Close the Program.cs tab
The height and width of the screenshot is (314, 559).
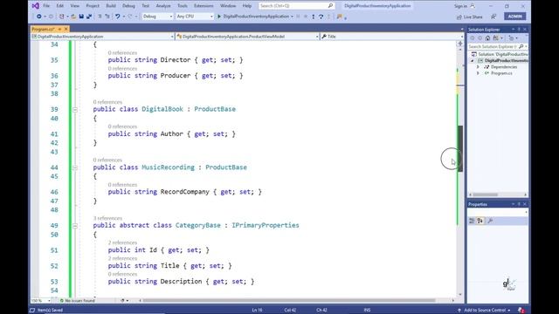(66, 29)
